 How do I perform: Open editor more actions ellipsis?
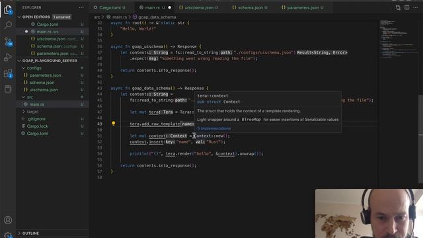[x=416, y=7]
